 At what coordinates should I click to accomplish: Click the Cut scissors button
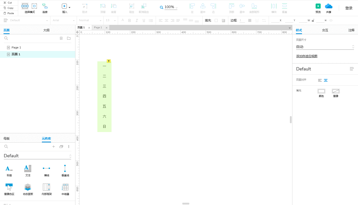[8, 3]
